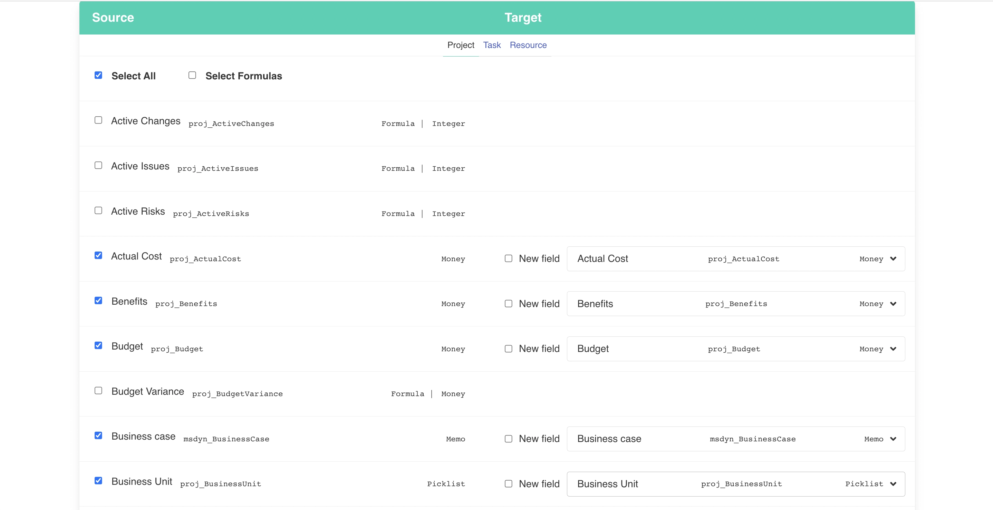This screenshot has width=993, height=510.
Task: Enable the Select Formulas checkbox
Action: click(192, 75)
